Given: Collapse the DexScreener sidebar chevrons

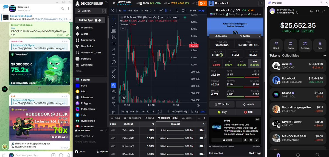Looking at the screenshot, I should click(106, 2).
